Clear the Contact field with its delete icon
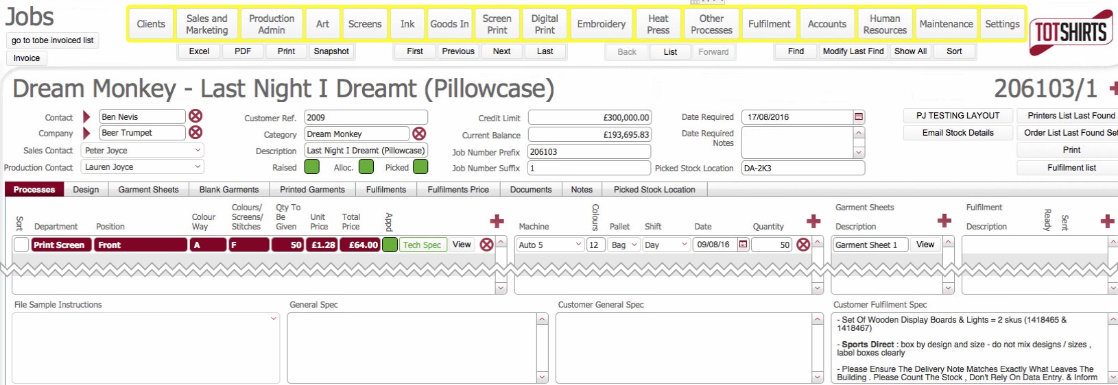Viewport: 1118px width, 385px height. (x=195, y=116)
